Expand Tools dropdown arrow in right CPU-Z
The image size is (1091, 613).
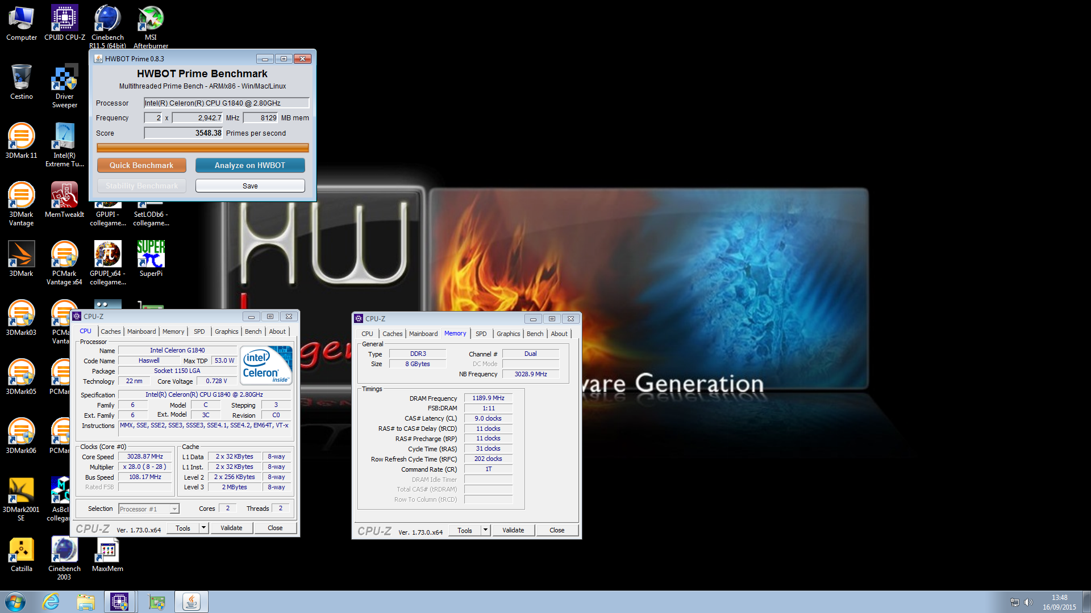485,530
